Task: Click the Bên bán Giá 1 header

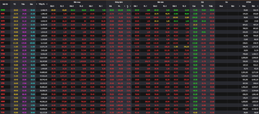Action: point(136,6)
